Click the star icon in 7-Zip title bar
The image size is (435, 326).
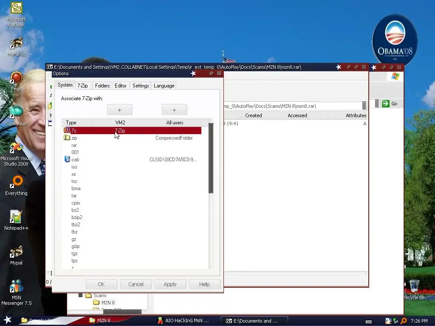[x=339, y=67]
